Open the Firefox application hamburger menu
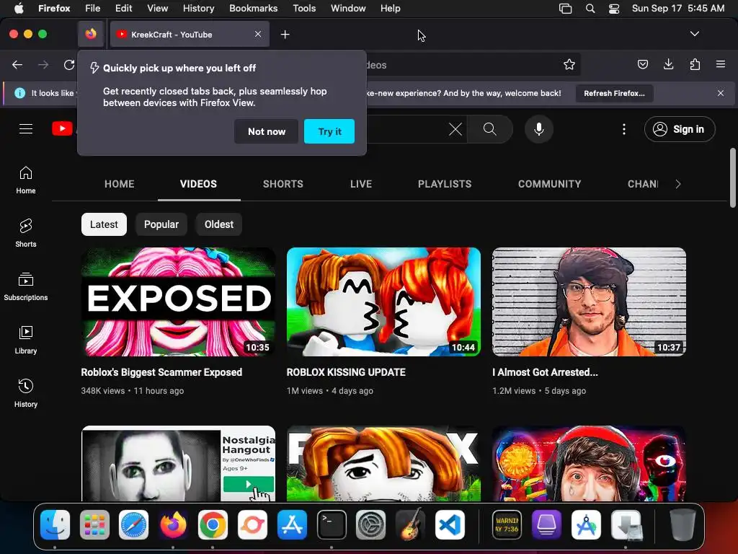Image resolution: width=738 pixels, height=554 pixels. point(721,64)
